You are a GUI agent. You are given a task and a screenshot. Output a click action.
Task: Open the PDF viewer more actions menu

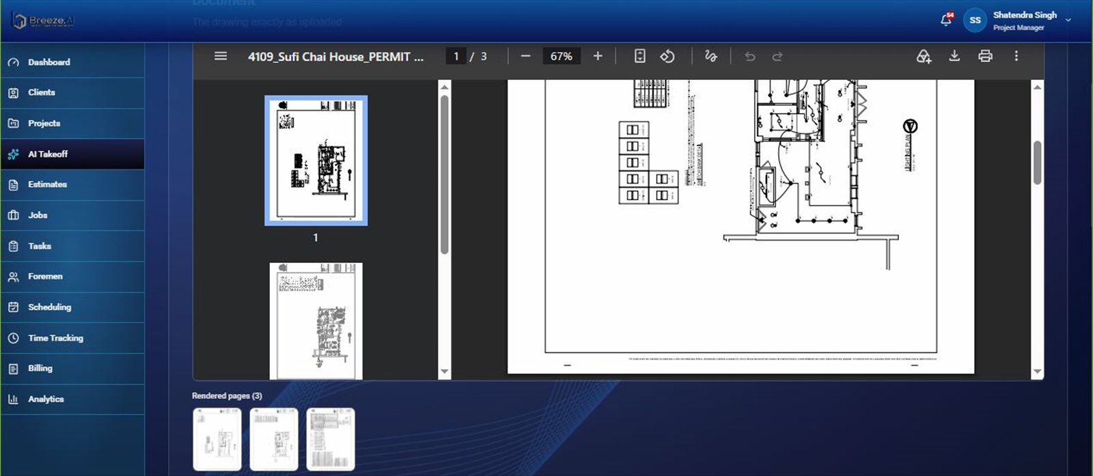[1016, 56]
